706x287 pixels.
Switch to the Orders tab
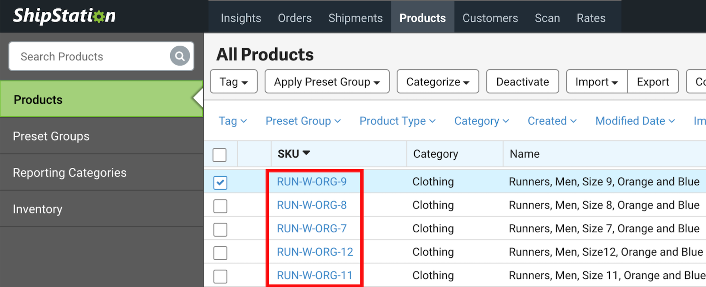click(x=295, y=18)
